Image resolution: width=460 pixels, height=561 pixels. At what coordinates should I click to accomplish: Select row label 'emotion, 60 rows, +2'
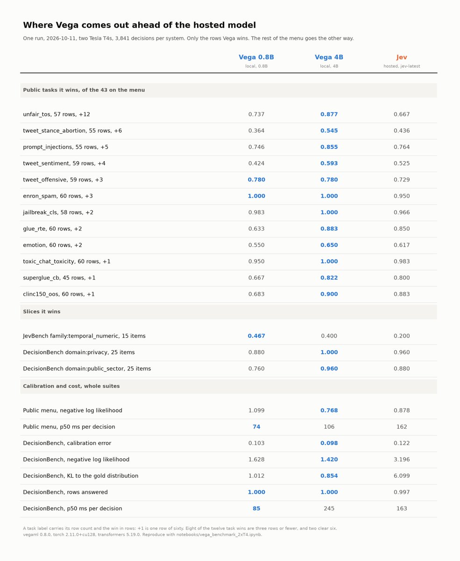[x=52, y=245]
